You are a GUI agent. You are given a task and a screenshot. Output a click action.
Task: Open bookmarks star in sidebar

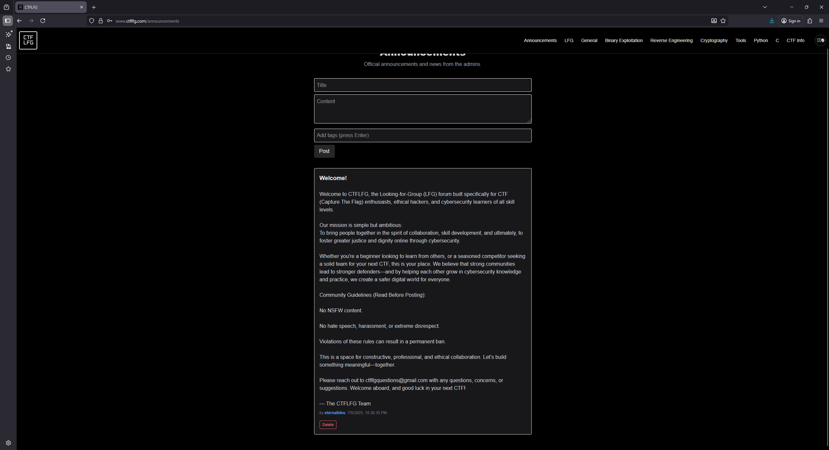point(8,69)
